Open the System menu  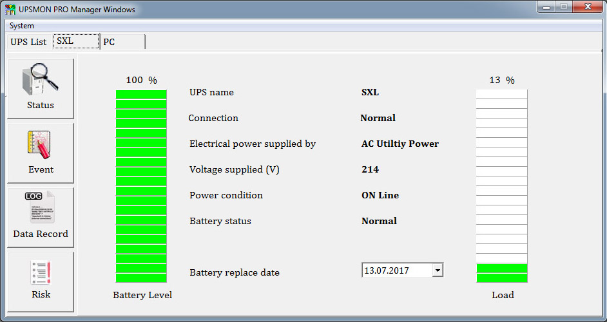point(22,26)
